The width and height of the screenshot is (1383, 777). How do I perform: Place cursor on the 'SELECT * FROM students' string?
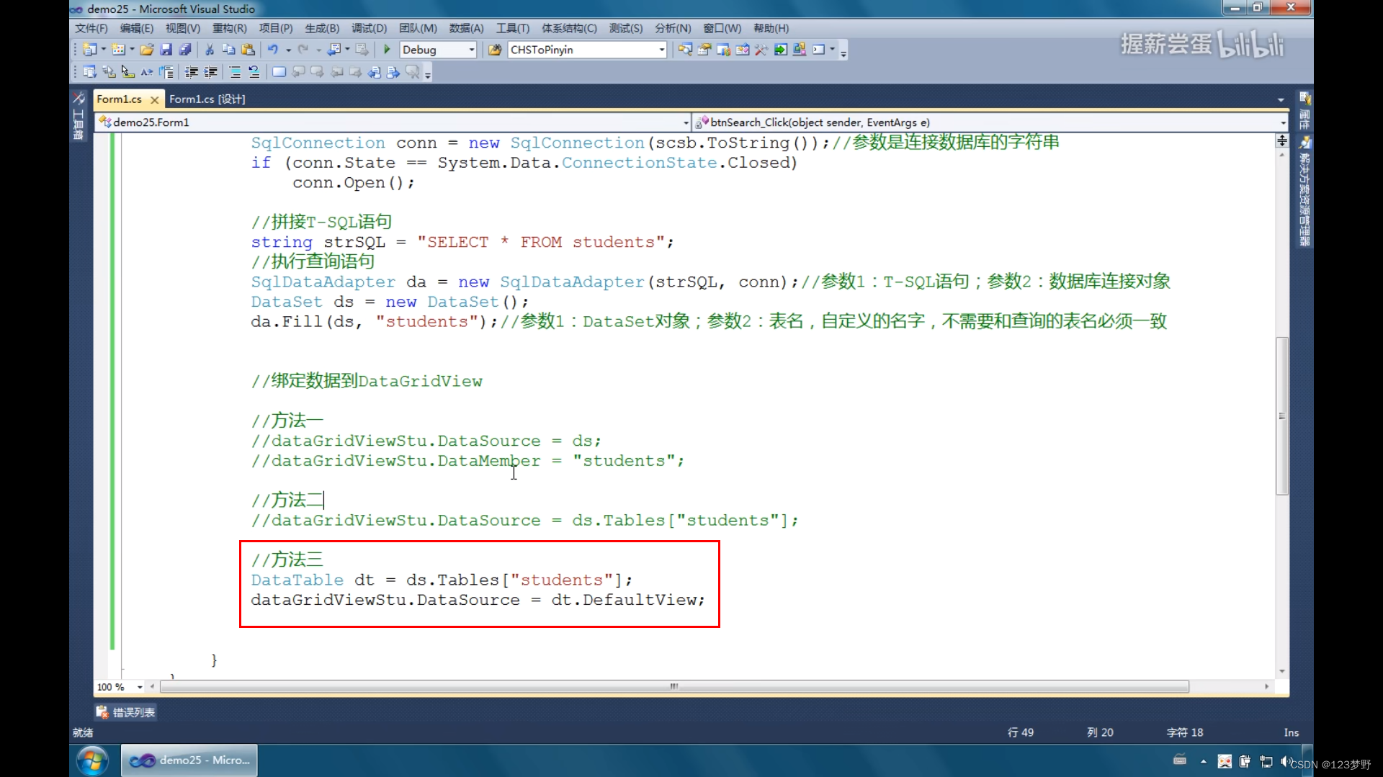(540, 242)
